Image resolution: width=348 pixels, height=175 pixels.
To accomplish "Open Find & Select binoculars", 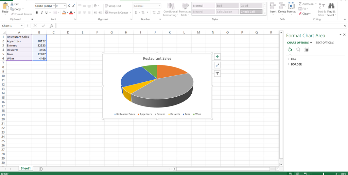I will [x=331, y=10].
